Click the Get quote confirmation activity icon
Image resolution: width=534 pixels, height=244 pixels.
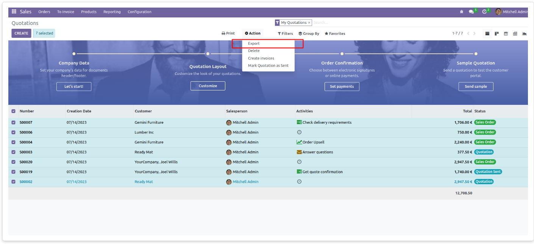coord(299,172)
